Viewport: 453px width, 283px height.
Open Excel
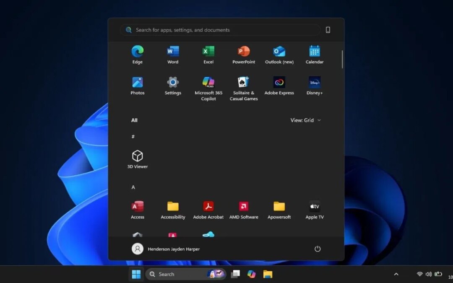coord(208,55)
